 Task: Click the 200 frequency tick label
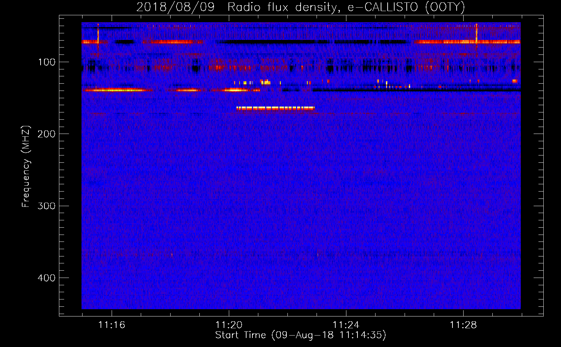tap(46, 134)
